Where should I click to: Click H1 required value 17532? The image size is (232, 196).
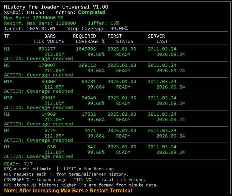coord(89,114)
